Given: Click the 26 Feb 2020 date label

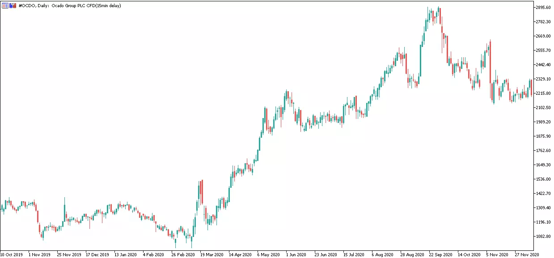Looking at the screenshot, I should 183,254.
